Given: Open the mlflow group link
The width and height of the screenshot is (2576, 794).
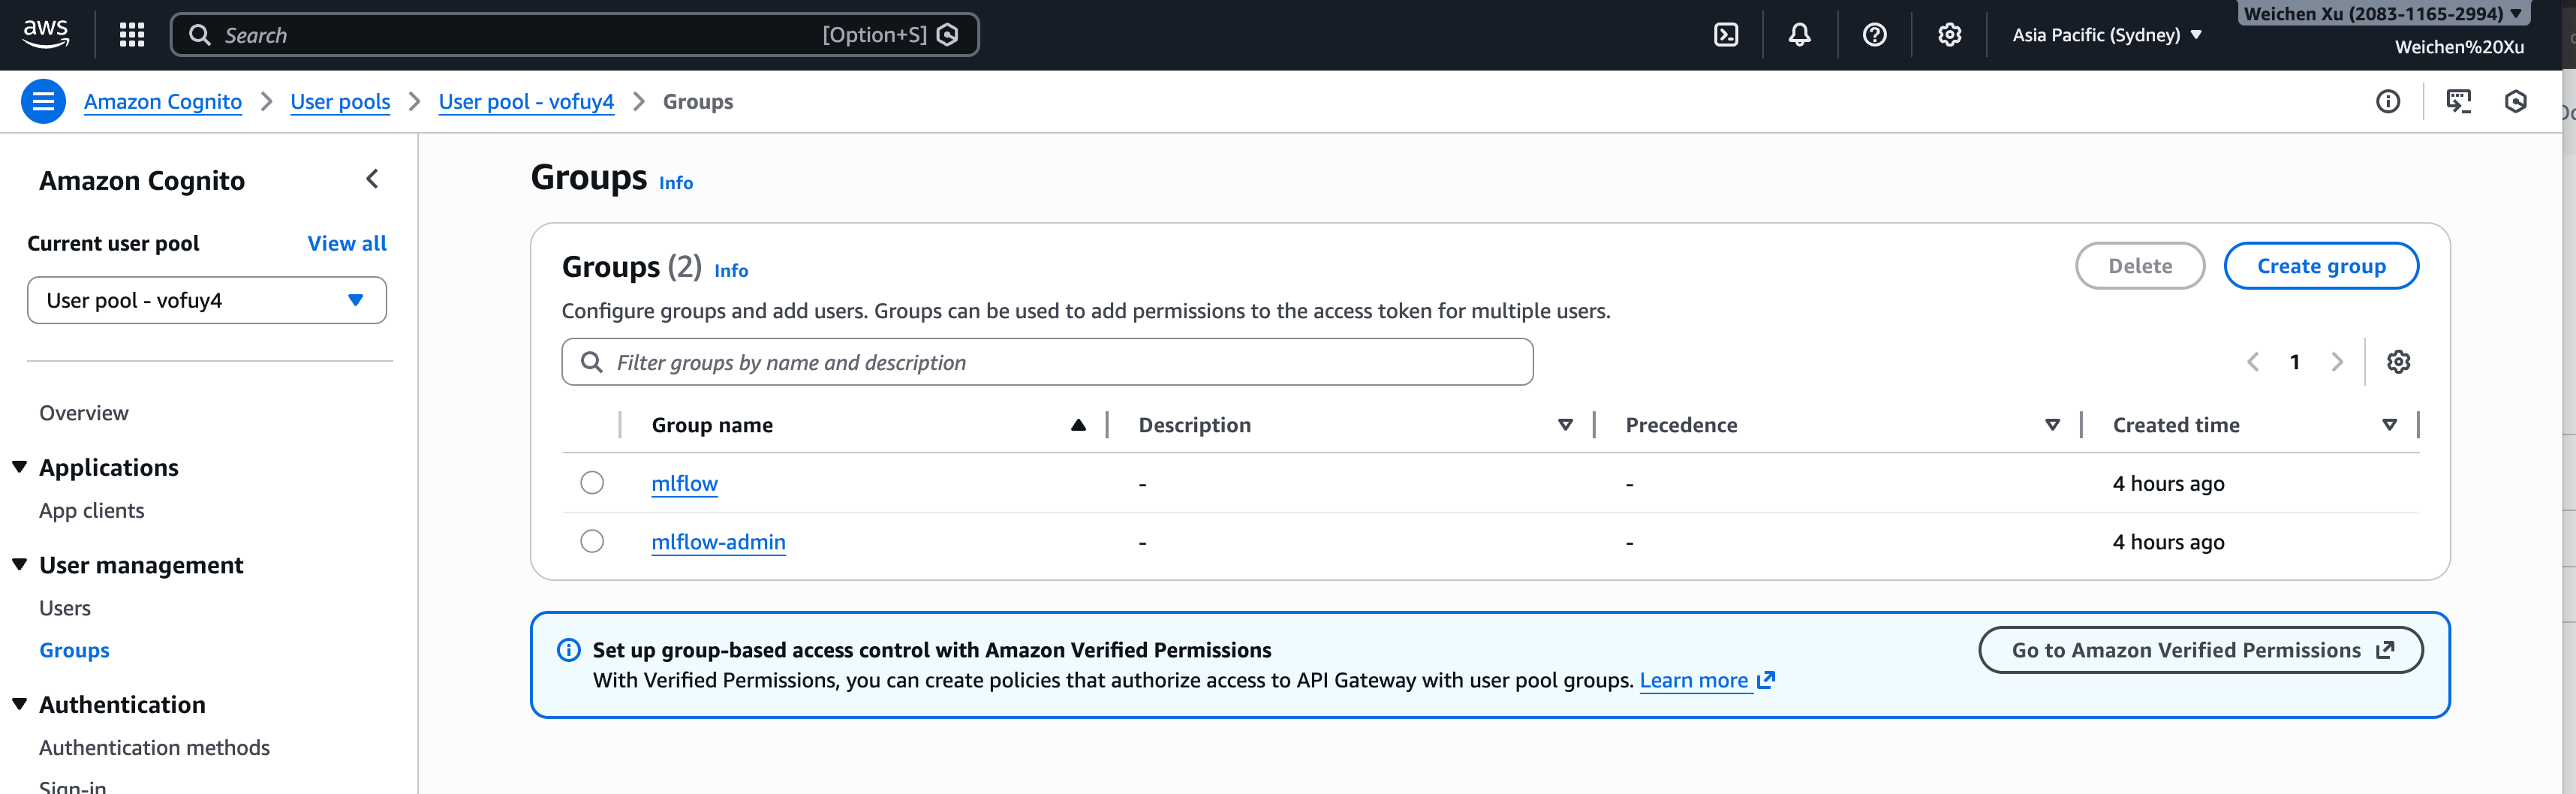Looking at the screenshot, I should pyautogui.click(x=684, y=482).
